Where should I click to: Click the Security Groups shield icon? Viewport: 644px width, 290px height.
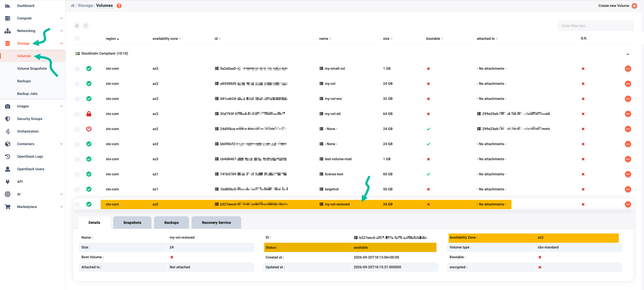click(x=7, y=119)
